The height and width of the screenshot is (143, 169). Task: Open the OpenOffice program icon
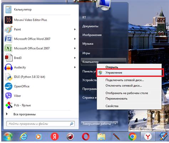(x=9, y=86)
